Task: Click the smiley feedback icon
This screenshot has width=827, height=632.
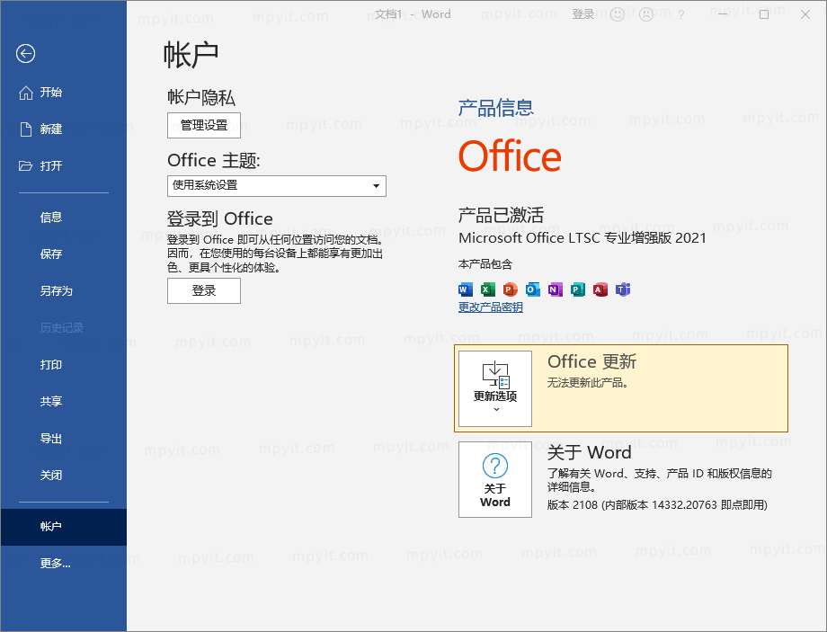Action: pos(617,14)
